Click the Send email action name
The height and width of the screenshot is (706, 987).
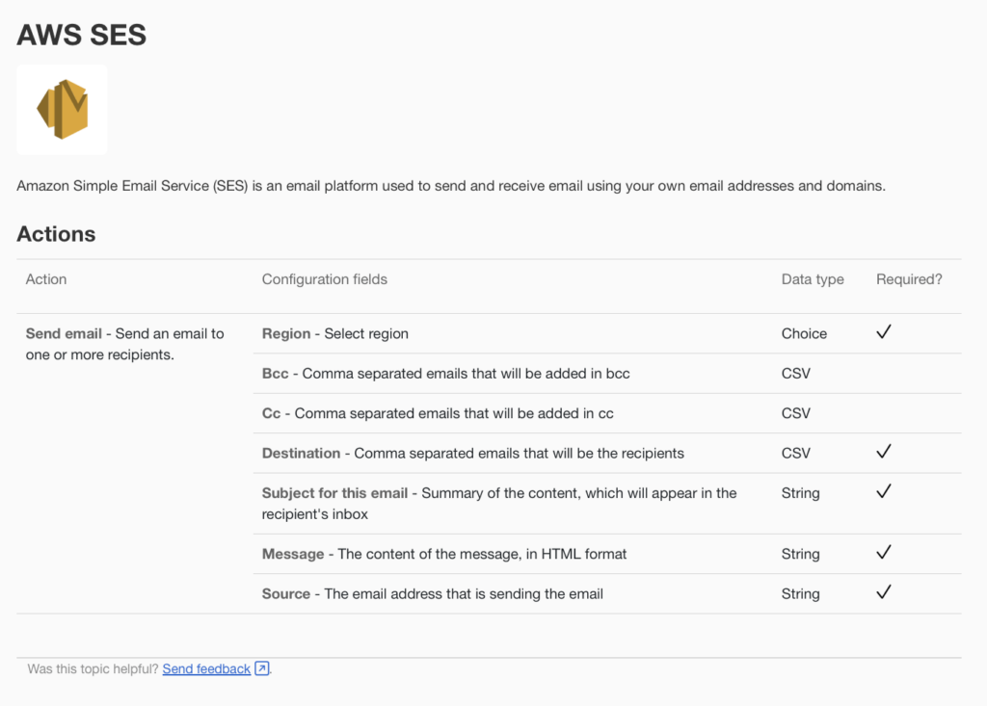pos(64,333)
